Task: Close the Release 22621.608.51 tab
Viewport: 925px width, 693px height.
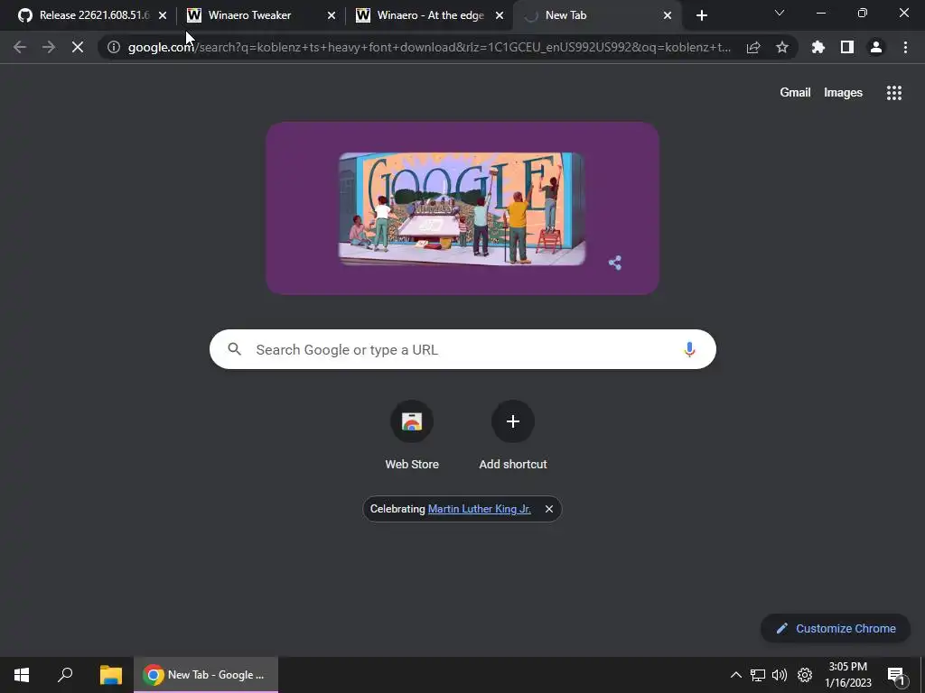Action: click(x=163, y=15)
